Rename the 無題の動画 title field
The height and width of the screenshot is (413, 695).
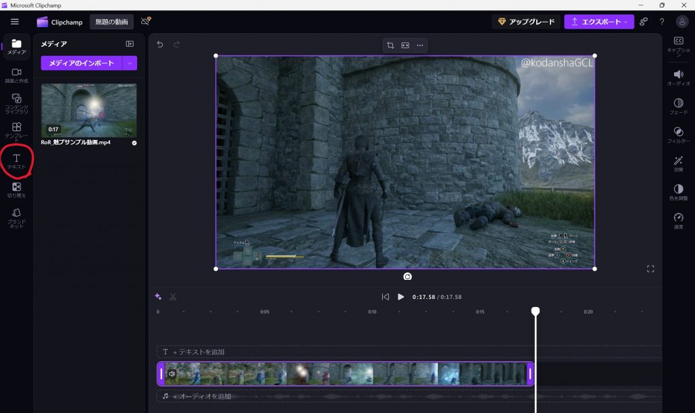pos(112,22)
